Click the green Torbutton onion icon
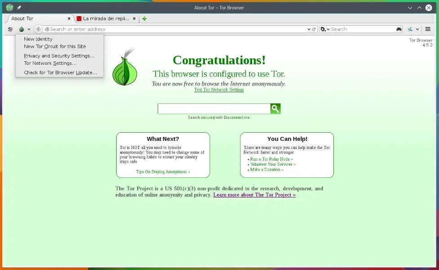Viewport: 439px width, 270px height. pos(22,29)
